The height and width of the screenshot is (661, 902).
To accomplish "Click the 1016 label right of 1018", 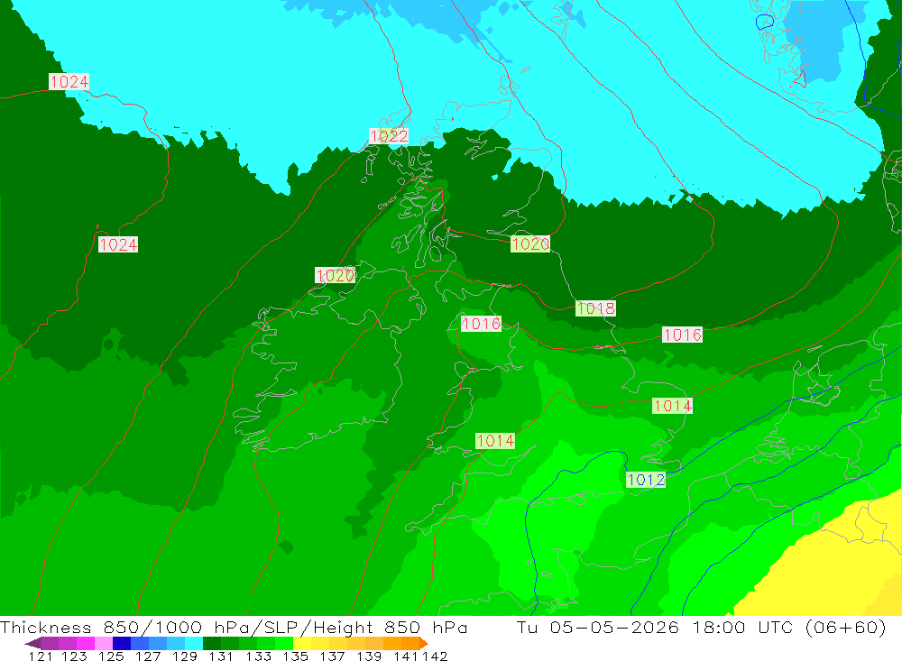I will pos(682,335).
